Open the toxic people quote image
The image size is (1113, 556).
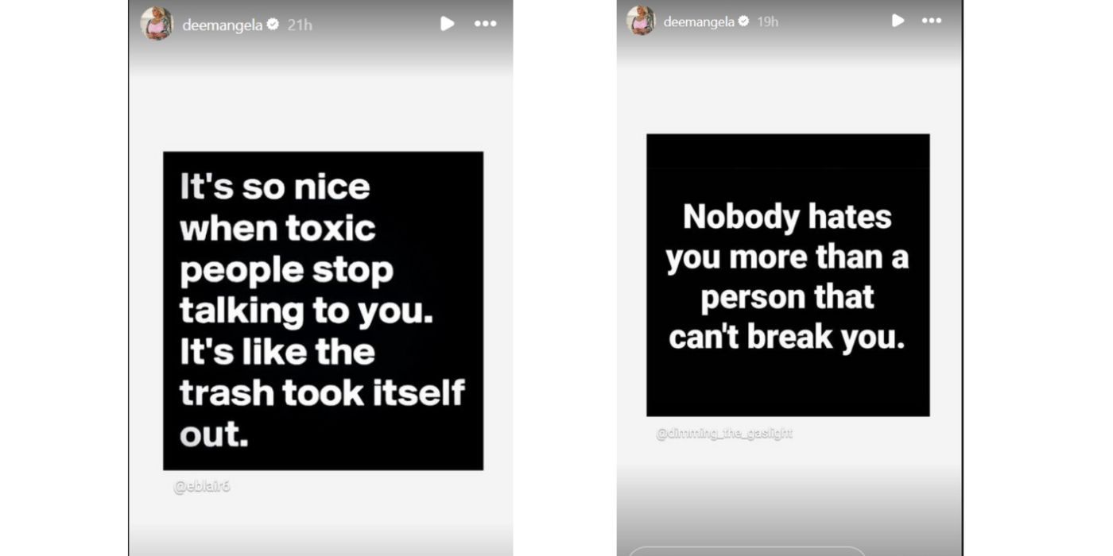[323, 311]
